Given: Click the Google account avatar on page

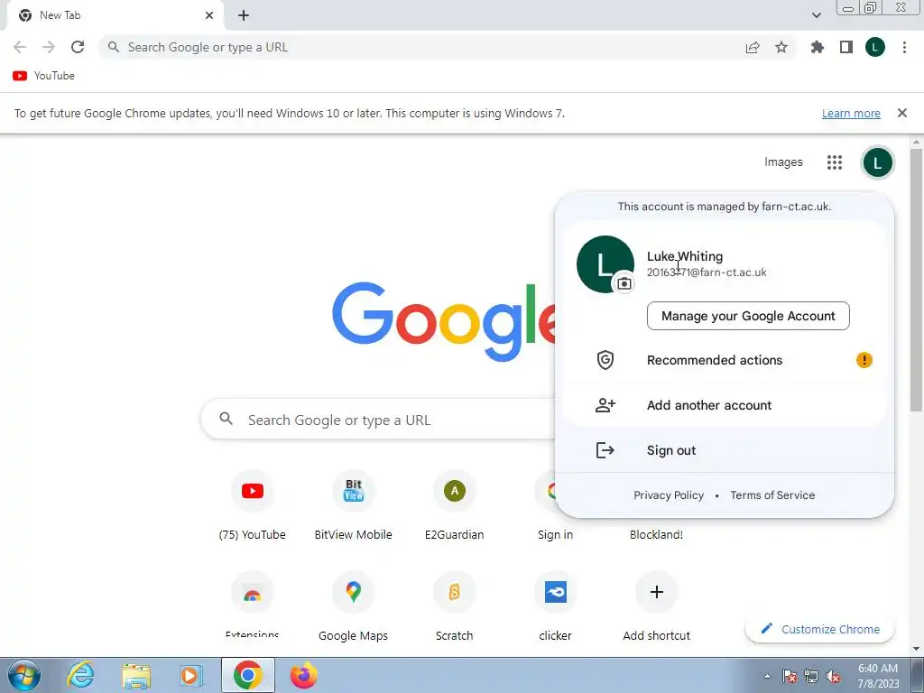Looking at the screenshot, I should coord(877,162).
